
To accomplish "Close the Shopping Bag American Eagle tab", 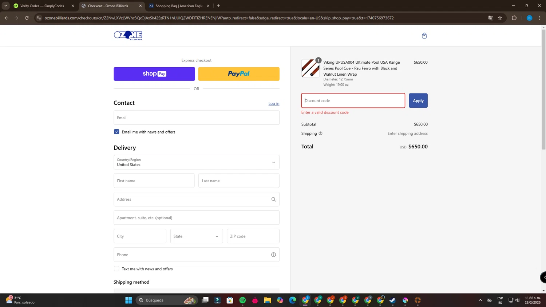I will pyautogui.click(x=208, y=6).
